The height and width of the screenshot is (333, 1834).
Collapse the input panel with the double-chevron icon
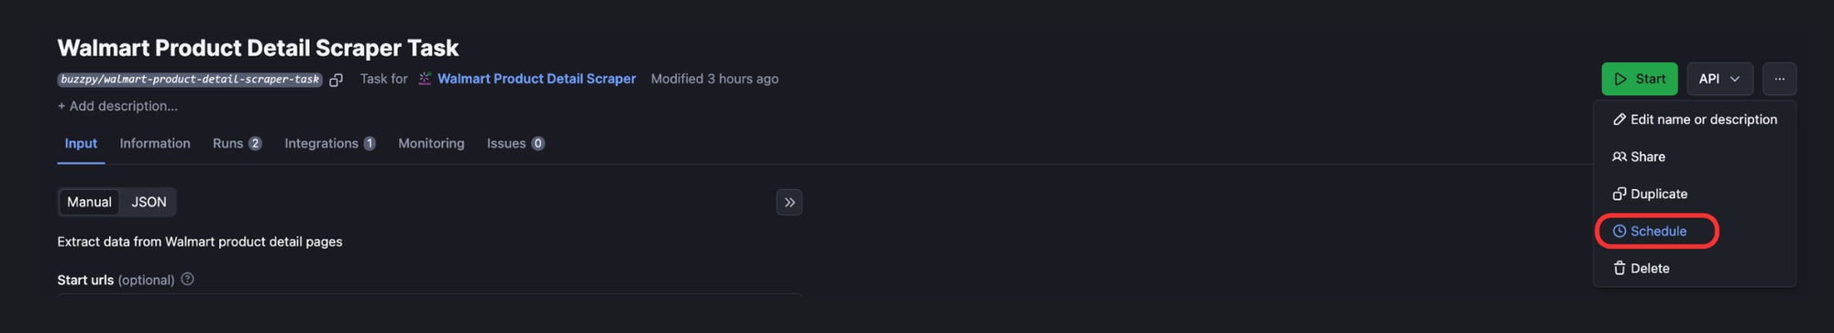[x=790, y=202]
